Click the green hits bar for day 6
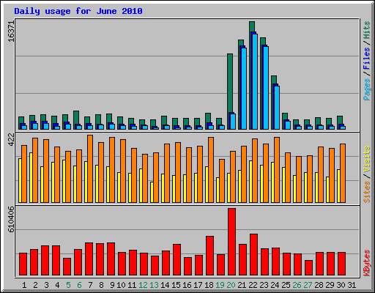This screenshot has width=375, height=293. pyautogui.click(x=76, y=117)
